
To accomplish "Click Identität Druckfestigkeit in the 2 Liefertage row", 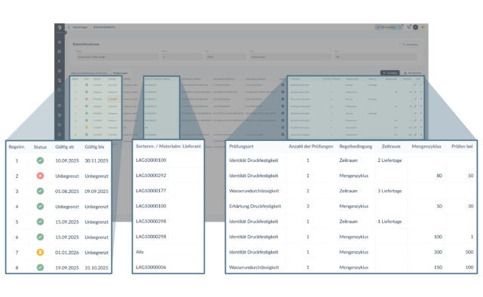I will [x=254, y=161].
